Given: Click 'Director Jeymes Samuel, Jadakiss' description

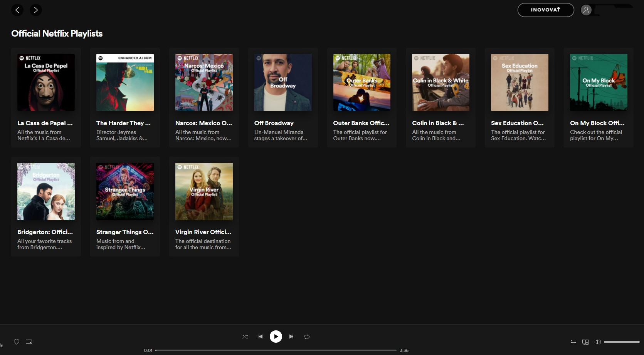Looking at the screenshot, I should click(122, 135).
